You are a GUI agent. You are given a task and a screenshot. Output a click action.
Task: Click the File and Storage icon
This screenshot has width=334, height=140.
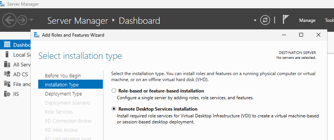[7, 84]
